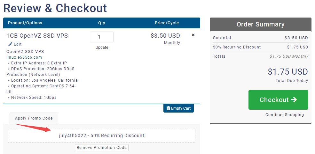The image size is (315, 154).
Task: Click the pencil Edit icon
Action: pos(10,44)
